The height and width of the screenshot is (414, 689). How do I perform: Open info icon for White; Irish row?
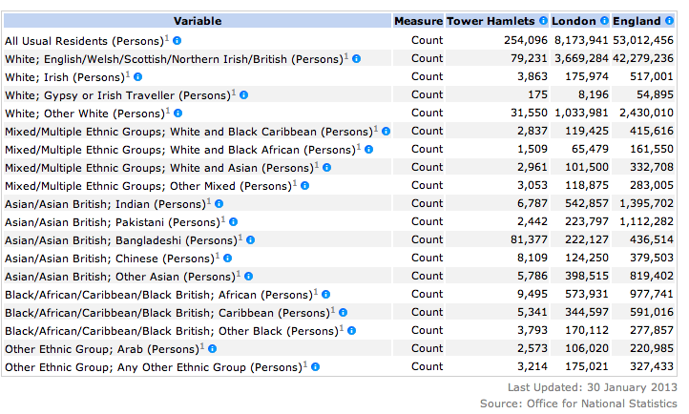click(x=138, y=76)
